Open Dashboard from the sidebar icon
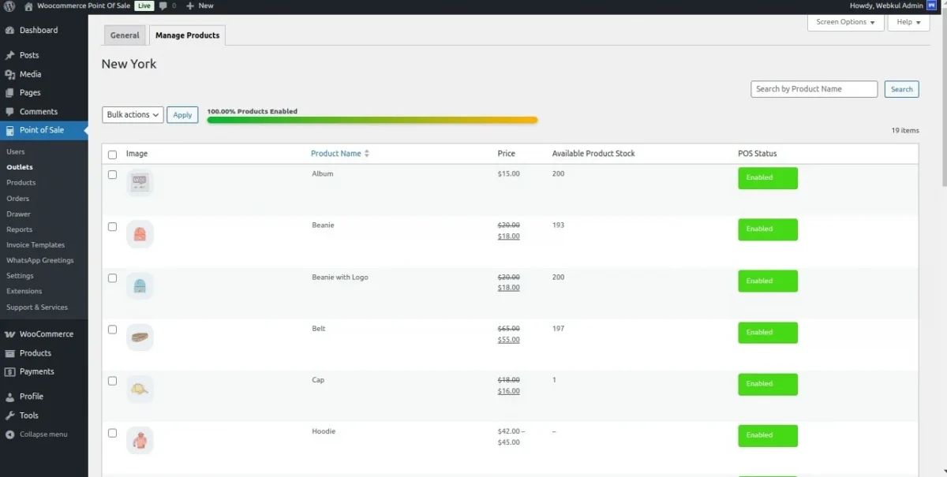The image size is (947, 477). 9,30
